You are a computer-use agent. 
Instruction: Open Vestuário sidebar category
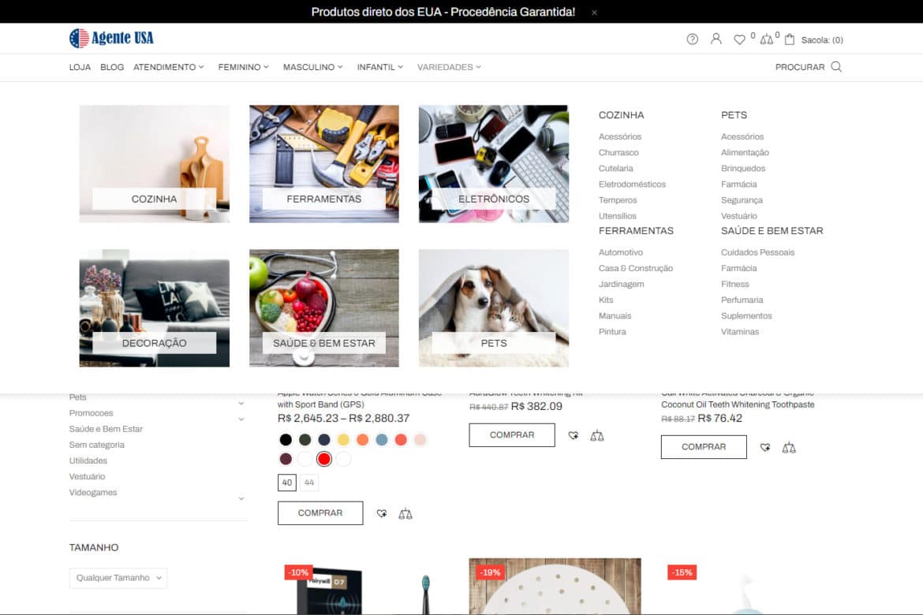coord(87,477)
